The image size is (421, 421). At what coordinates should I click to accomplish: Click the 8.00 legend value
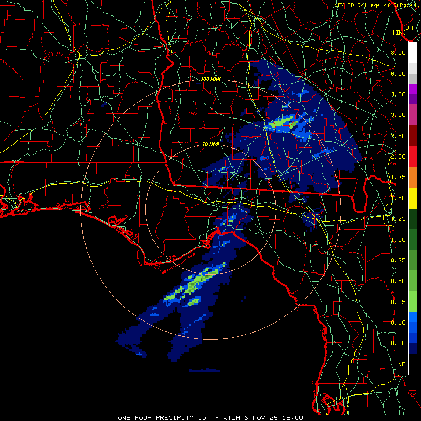coord(398,52)
